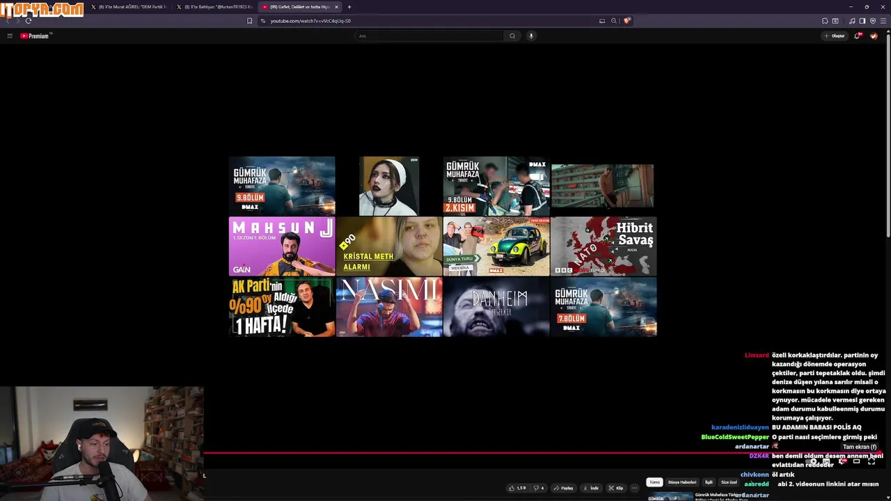Select the Tümü filter chip

coord(654,482)
